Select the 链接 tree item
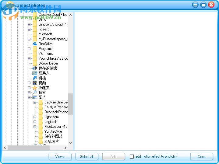 click(42, 78)
